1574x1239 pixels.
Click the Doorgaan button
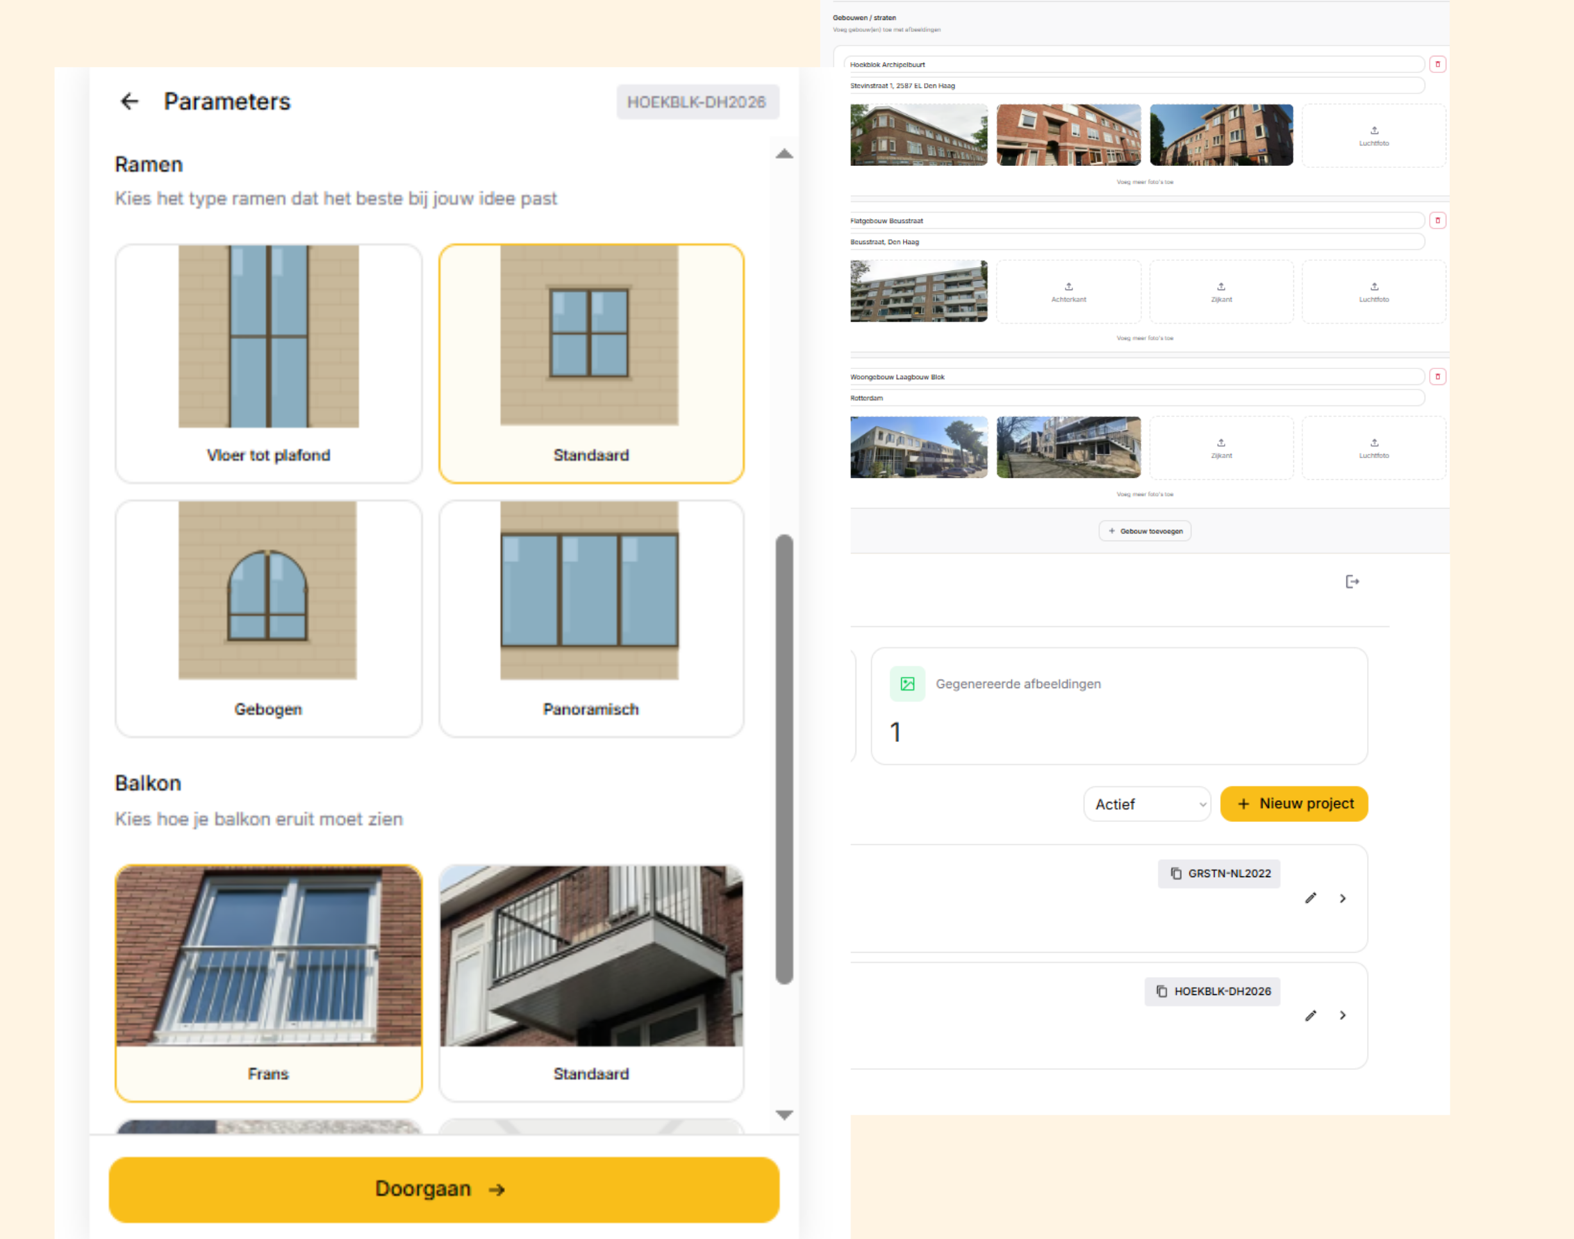click(x=444, y=1190)
